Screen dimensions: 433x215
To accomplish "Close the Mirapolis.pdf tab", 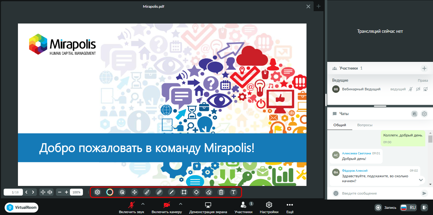I will tap(308, 6).
